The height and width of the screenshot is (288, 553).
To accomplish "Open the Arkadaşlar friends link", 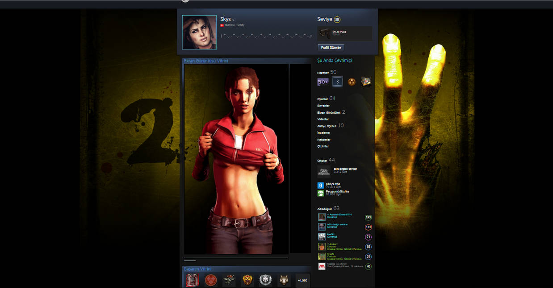I will [x=325, y=209].
